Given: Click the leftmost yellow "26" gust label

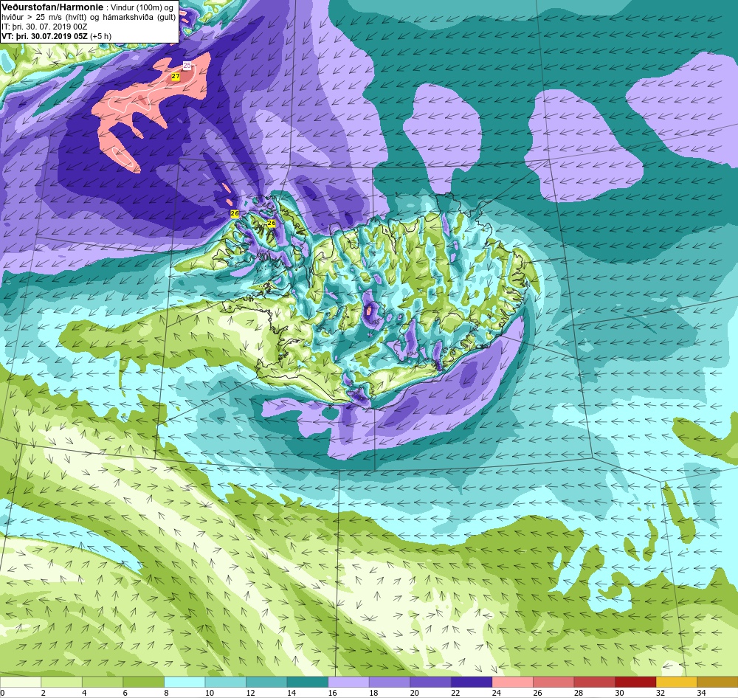Looking at the screenshot, I should click(235, 214).
